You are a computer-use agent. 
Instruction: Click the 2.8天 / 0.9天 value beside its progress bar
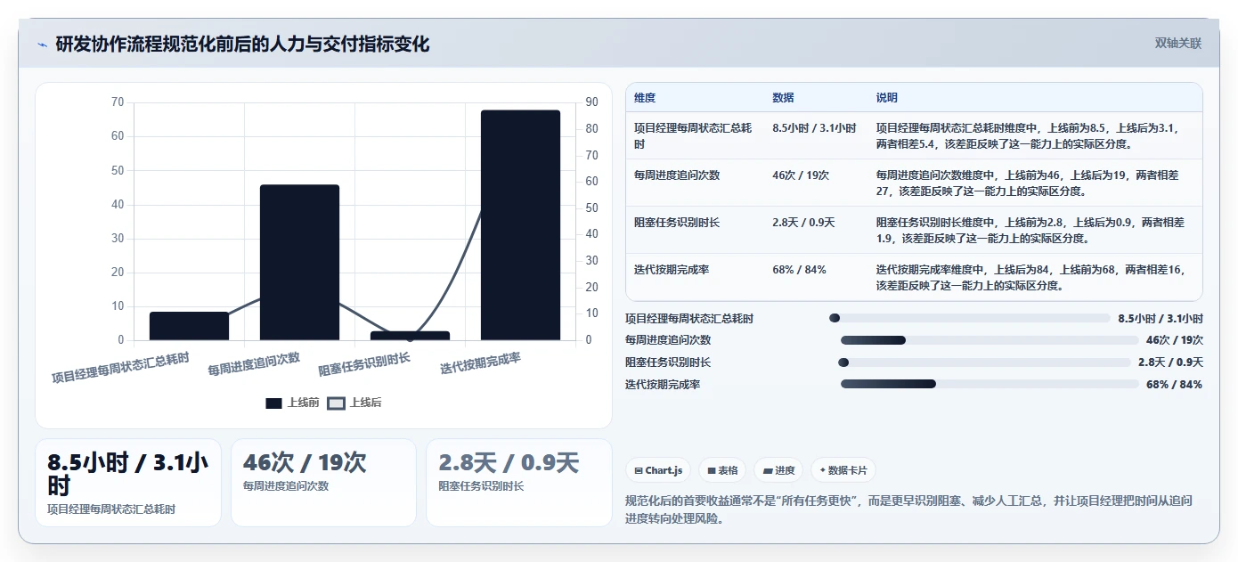coord(1170,362)
